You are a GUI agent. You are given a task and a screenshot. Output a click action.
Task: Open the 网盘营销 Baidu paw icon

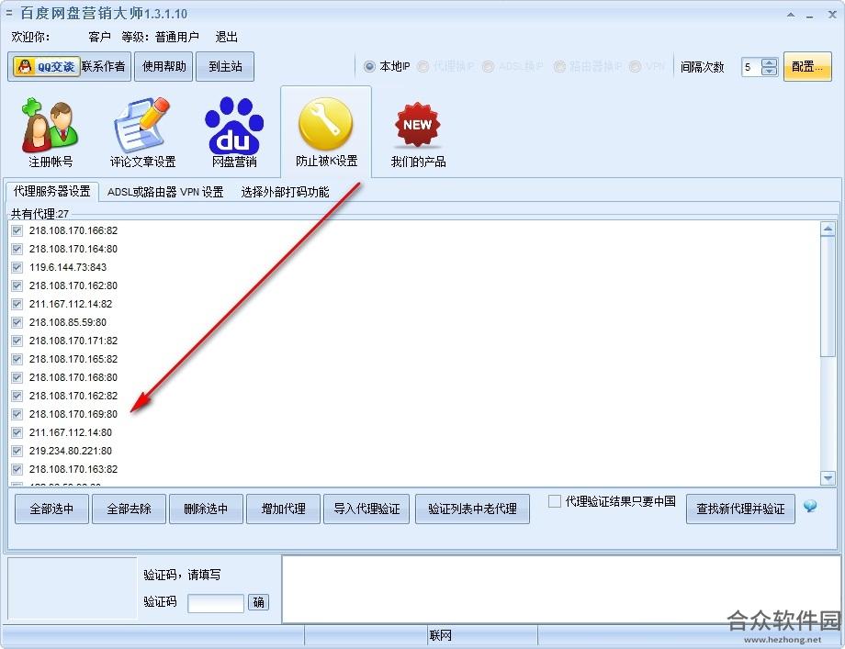(234, 132)
